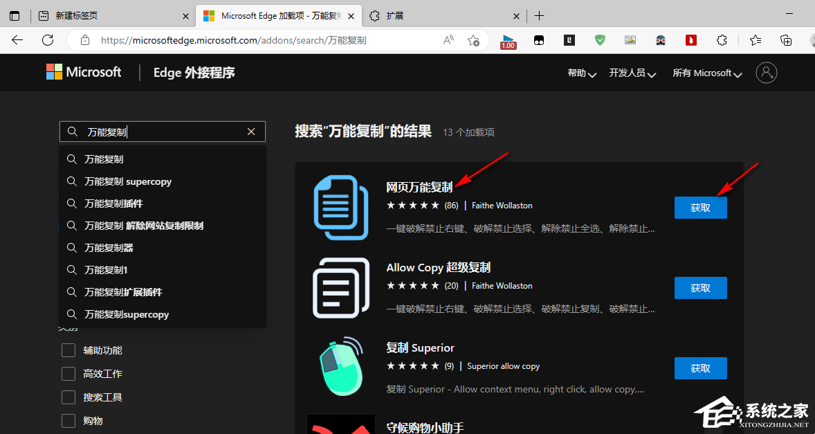Screen dimensions: 815x434
Task: Check the 购物 checkbox
Action: [68, 420]
